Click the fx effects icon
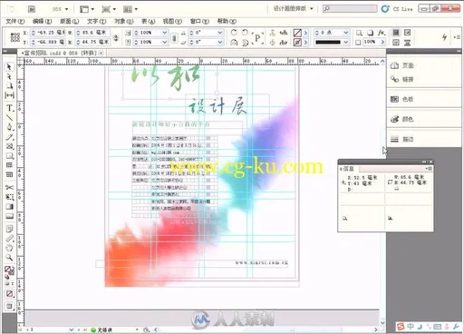 pyautogui.click(x=382, y=33)
